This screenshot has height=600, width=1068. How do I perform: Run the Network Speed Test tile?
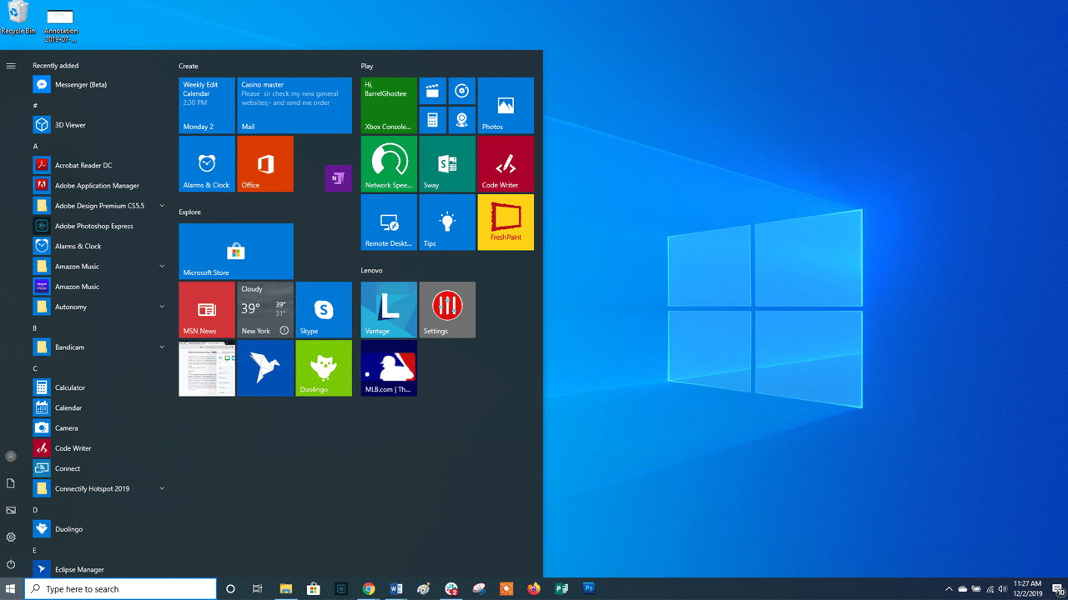388,163
